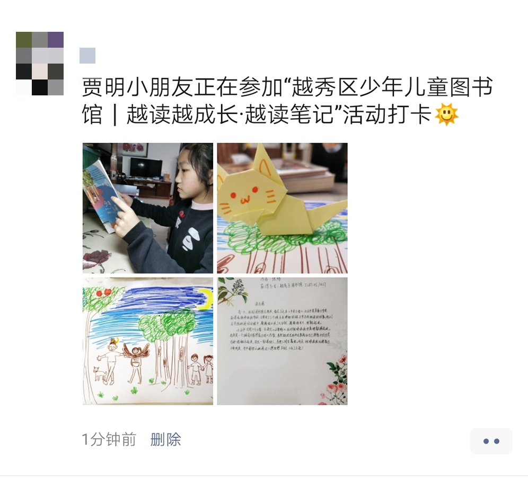
Task: View the picture showing the blue book cover
Action: [x=148, y=208]
